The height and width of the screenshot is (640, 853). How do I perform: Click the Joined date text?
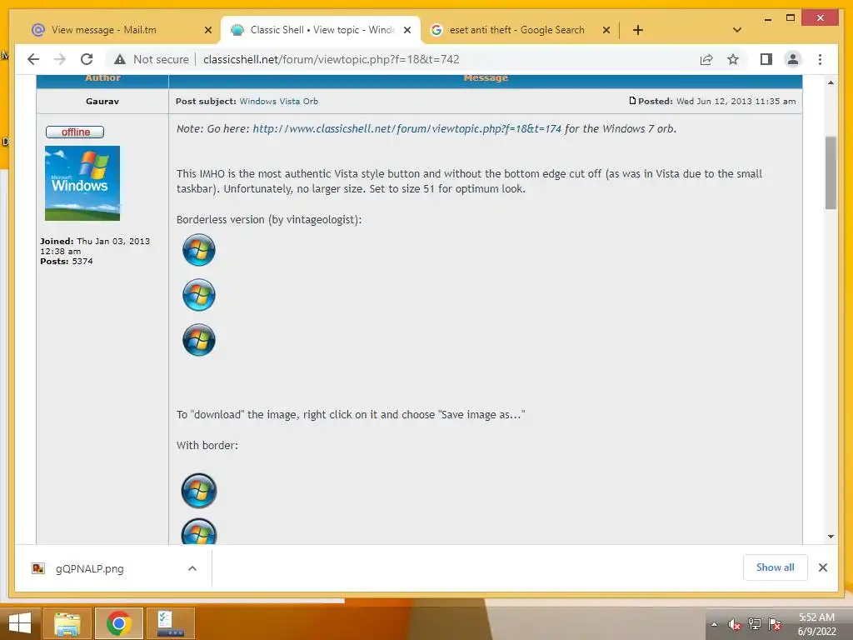pyautogui.click(x=95, y=246)
